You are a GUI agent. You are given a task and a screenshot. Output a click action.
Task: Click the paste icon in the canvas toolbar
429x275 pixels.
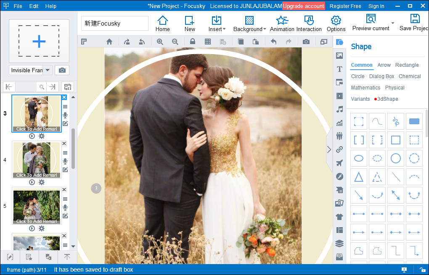point(256,42)
